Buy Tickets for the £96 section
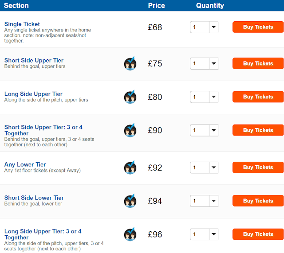This screenshot has width=284, height=253. tap(258, 234)
